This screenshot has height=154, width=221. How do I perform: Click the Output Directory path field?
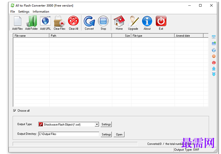[x=69, y=134]
